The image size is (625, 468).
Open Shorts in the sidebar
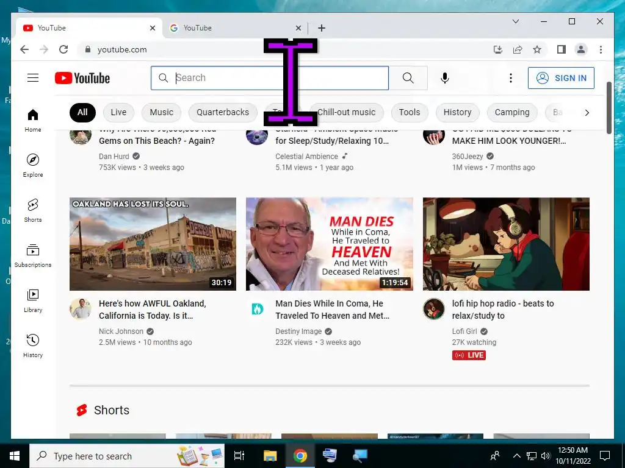pyautogui.click(x=33, y=210)
